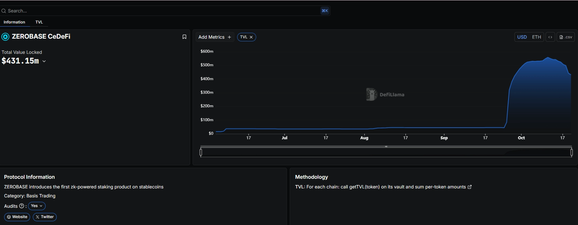Switch to the TVL tab
Screen dimensions: 578x225
click(39, 22)
